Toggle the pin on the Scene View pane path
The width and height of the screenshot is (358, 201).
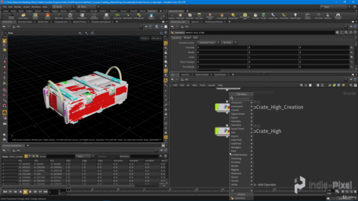[146, 27]
